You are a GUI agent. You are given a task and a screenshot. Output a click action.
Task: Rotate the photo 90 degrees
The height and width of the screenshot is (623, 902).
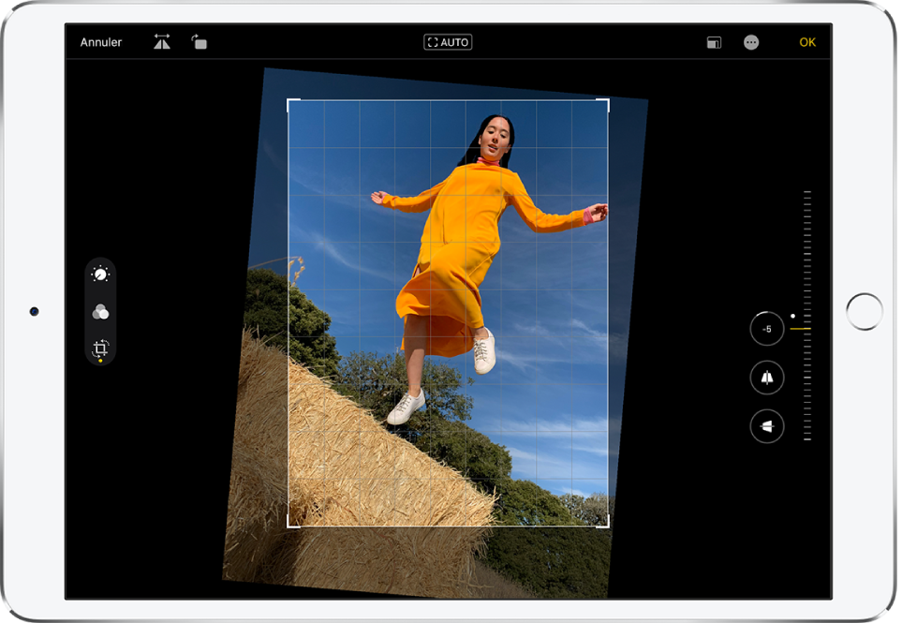[x=198, y=42]
